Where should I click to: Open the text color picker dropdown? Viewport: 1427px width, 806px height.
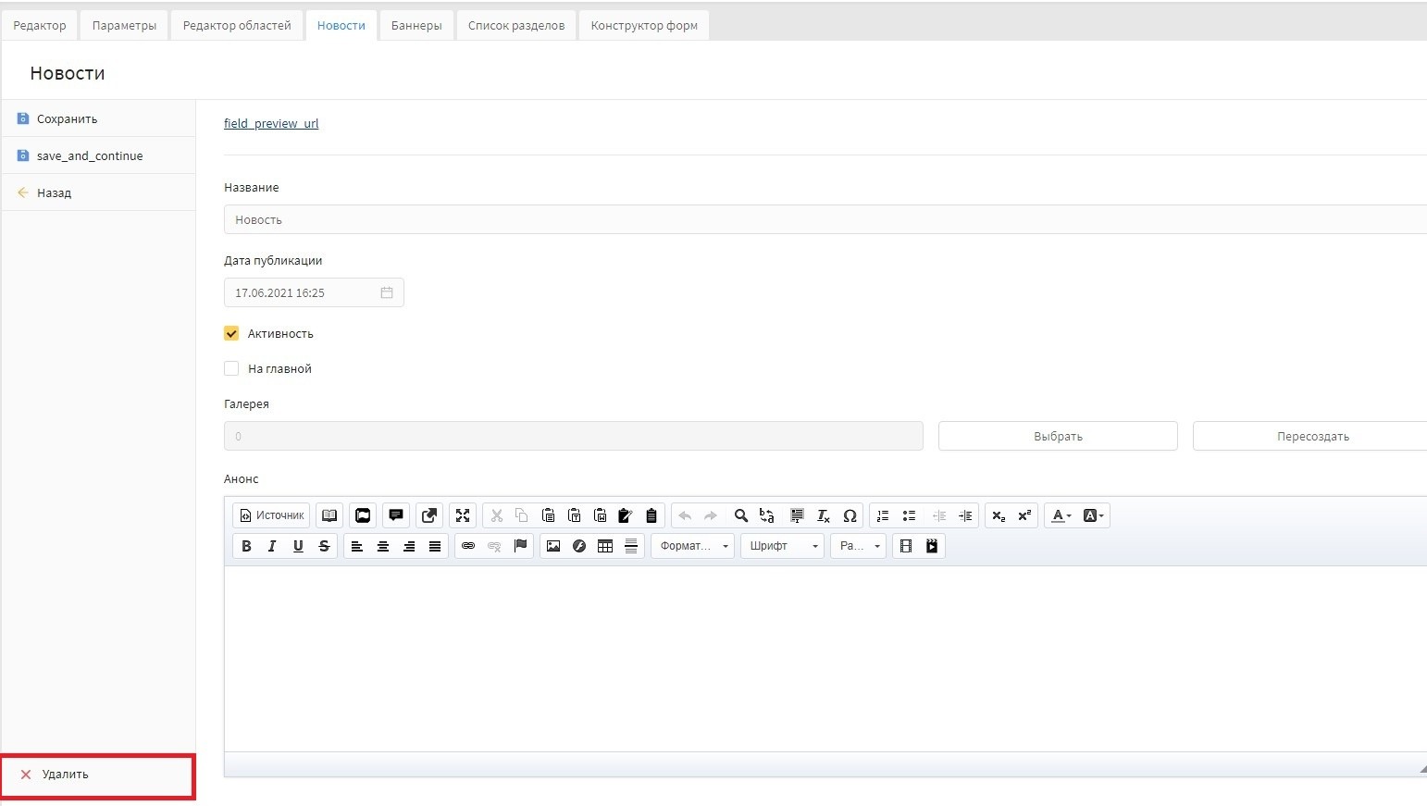(x=1061, y=515)
